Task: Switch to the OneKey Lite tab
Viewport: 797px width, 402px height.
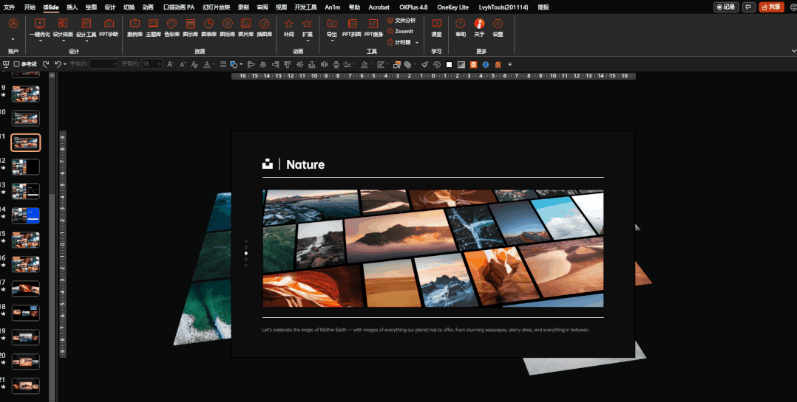Action: click(x=453, y=7)
